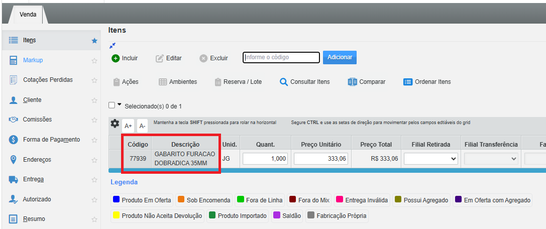Click the collapse arrows icon under Itens
This screenshot has height=229, width=546.
113,45
